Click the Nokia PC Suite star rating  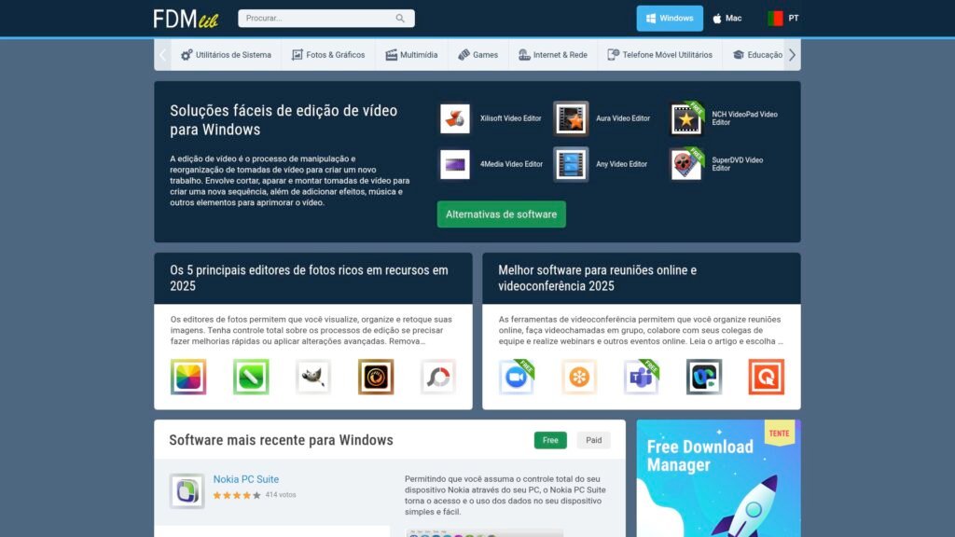(237, 495)
